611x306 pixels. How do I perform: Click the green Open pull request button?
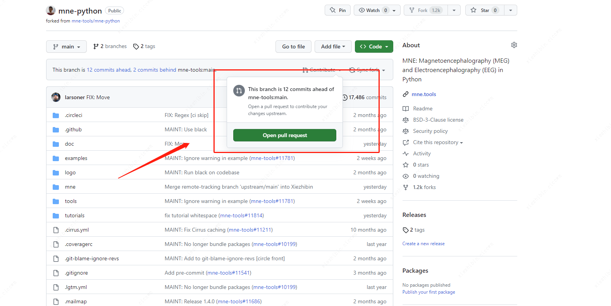285,135
